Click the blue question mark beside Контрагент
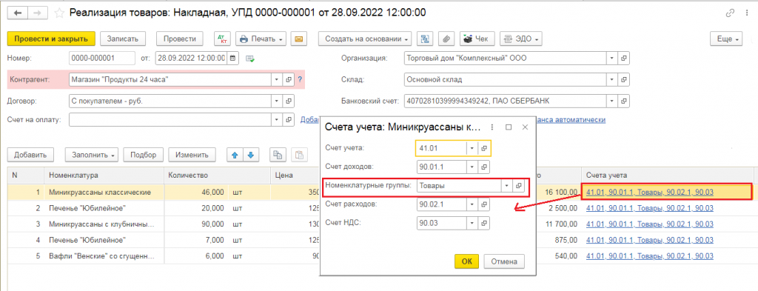The height and width of the screenshot is (291, 758). pyautogui.click(x=300, y=79)
